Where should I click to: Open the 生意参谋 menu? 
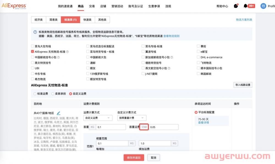point(154,6)
